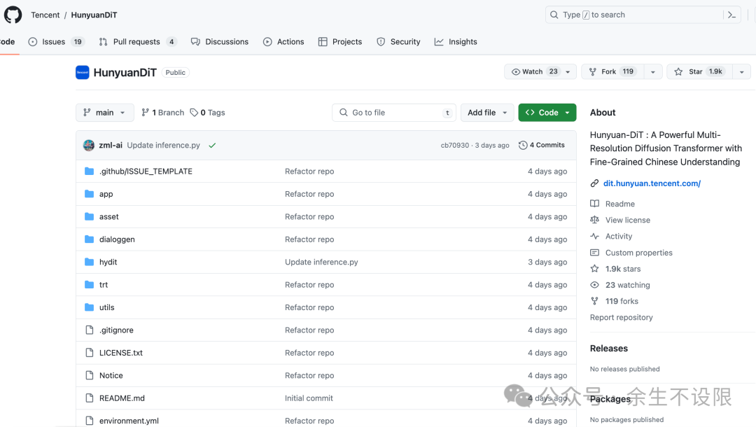Switch to the Issues tab

(55, 42)
